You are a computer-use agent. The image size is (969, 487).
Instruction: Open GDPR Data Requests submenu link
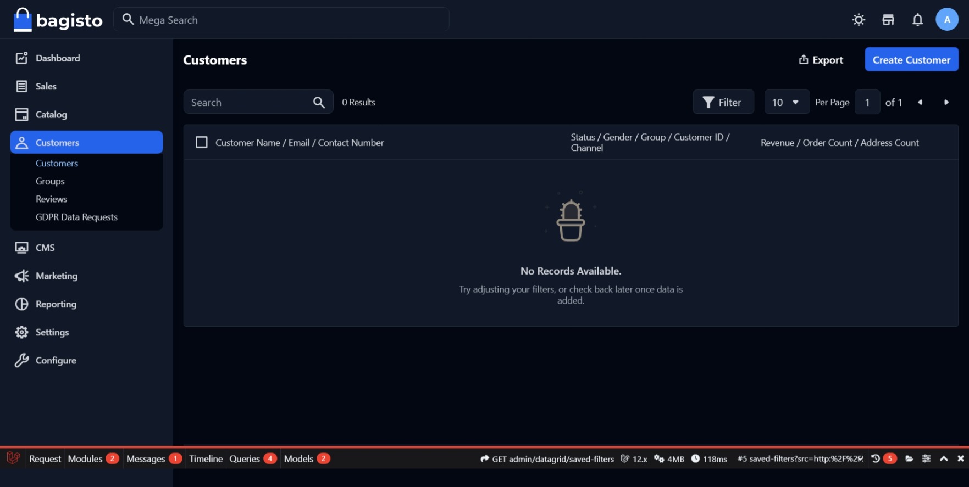(x=76, y=217)
